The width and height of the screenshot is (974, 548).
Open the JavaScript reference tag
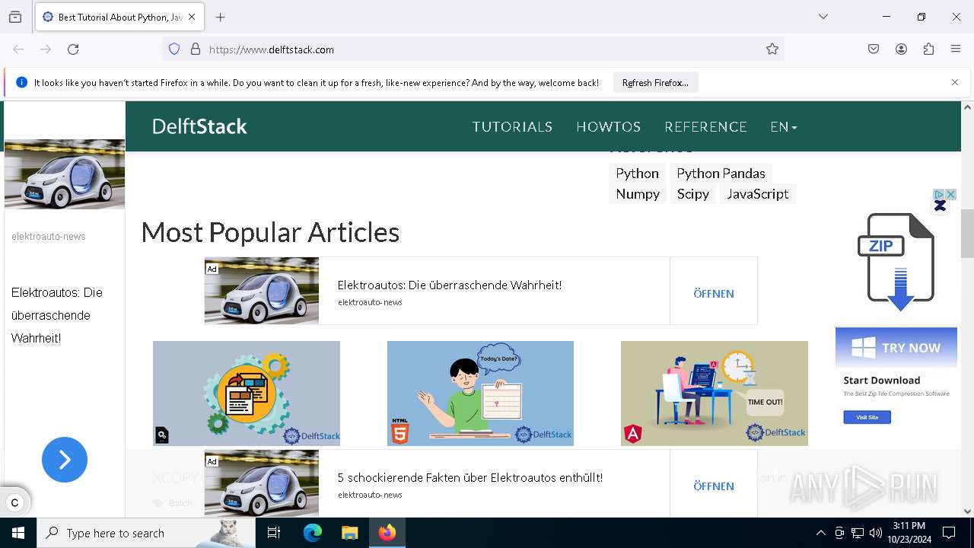[x=758, y=194]
